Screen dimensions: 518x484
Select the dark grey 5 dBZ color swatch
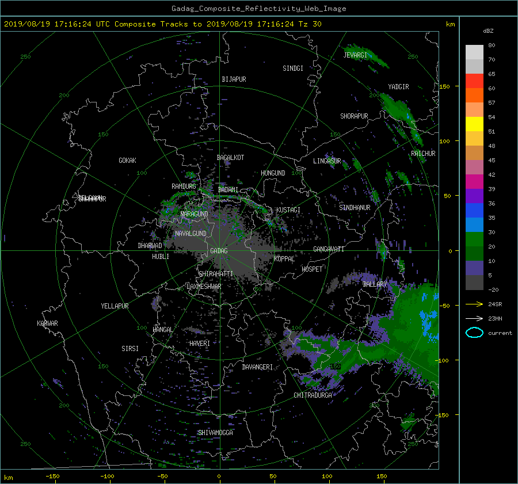click(474, 282)
